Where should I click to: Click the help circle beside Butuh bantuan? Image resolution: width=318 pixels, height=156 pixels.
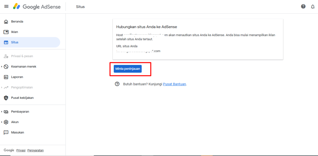click(x=117, y=84)
